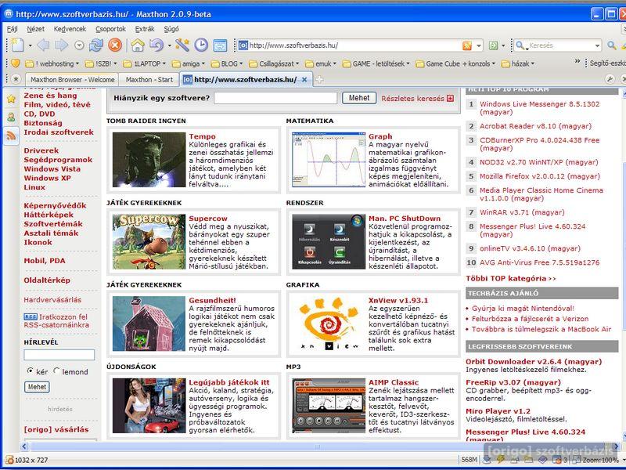Open the Fájl menu
The width and height of the screenshot is (626, 470).
12,29
